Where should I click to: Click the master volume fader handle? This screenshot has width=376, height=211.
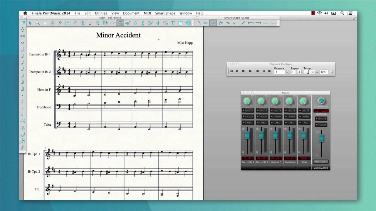pos(321,138)
